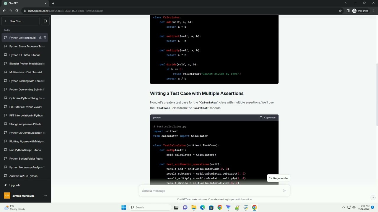
Task: Open Python Enum Accessor Tutorial chat
Action: pyautogui.click(x=25, y=46)
